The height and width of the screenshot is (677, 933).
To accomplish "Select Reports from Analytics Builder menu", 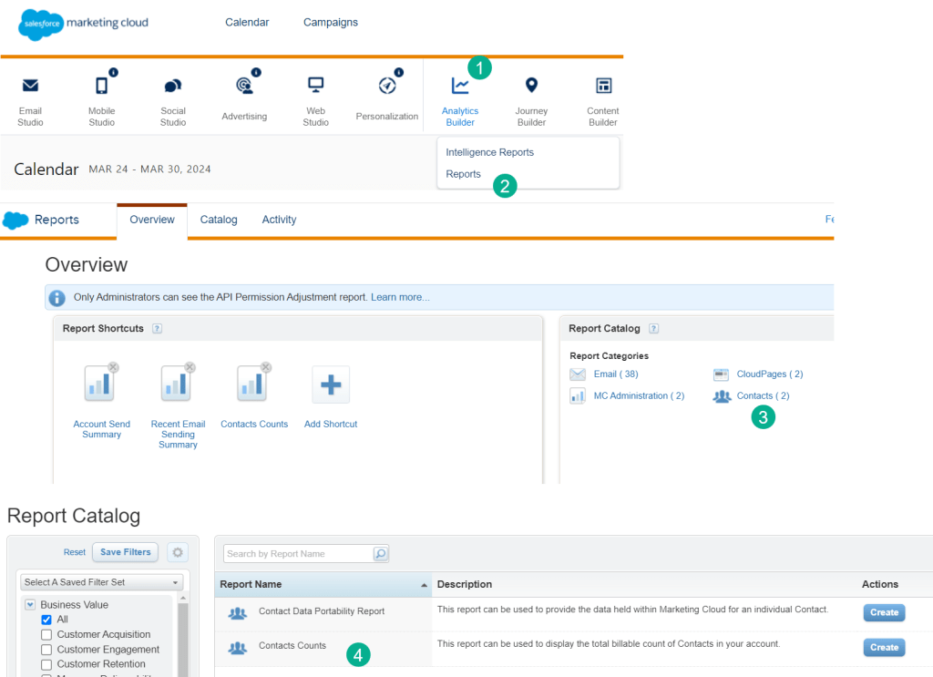I will 463,174.
